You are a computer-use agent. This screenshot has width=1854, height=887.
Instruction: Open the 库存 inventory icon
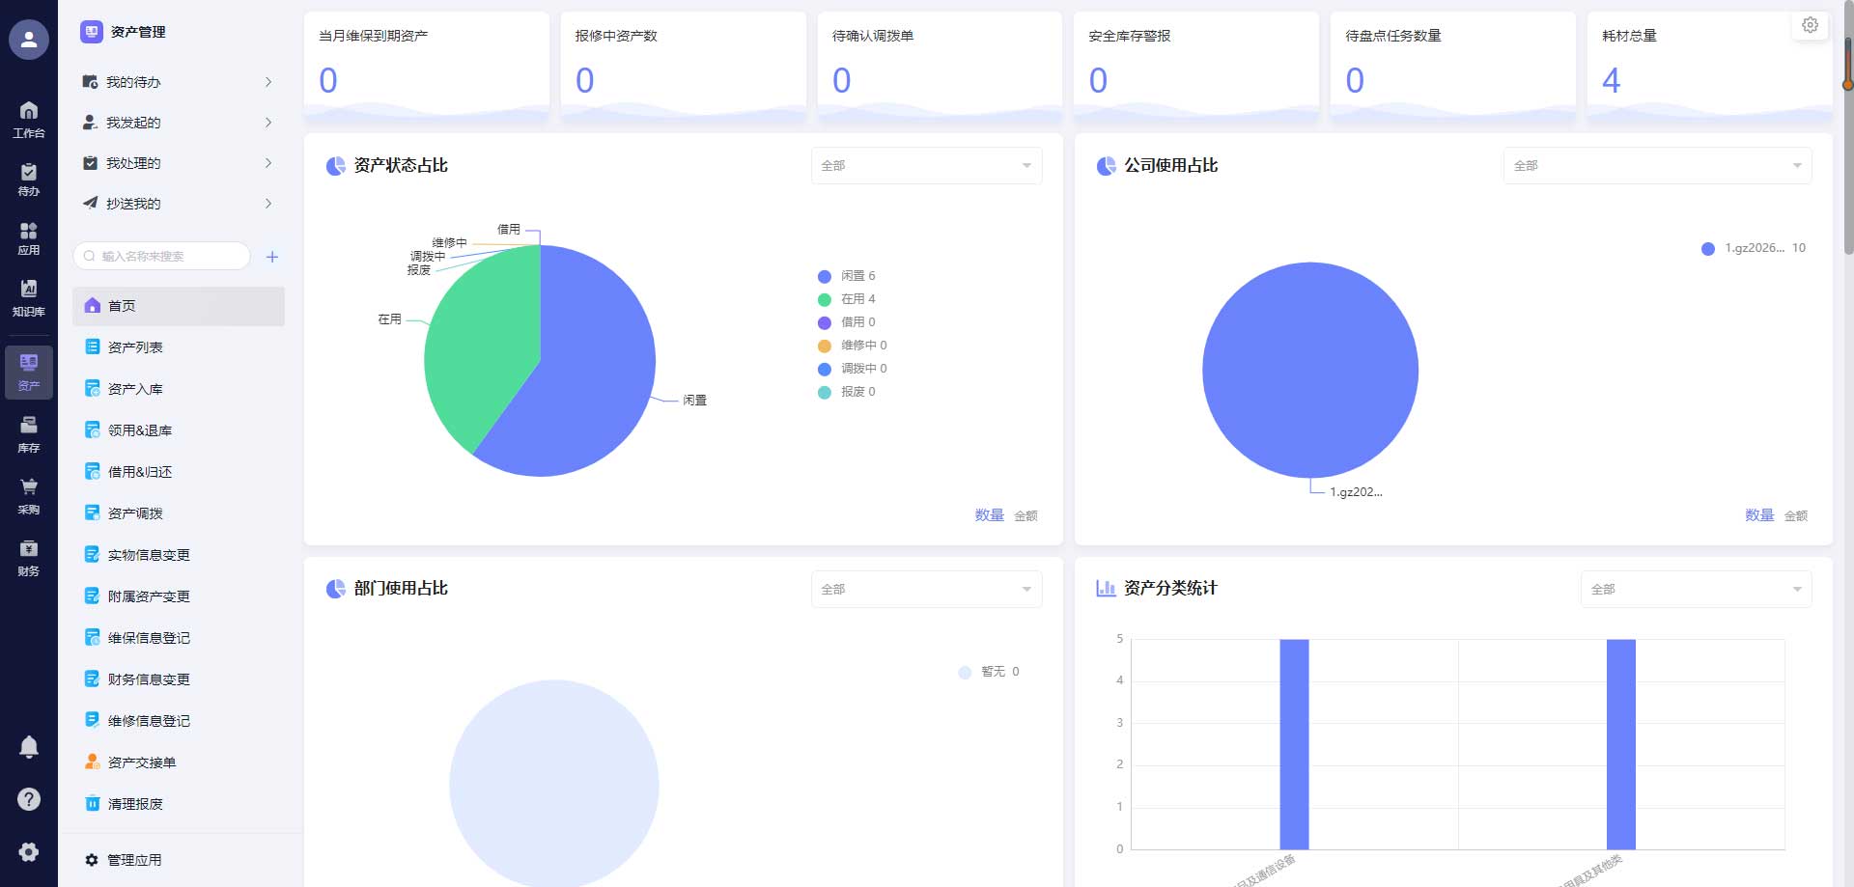pyautogui.click(x=29, y=433)
